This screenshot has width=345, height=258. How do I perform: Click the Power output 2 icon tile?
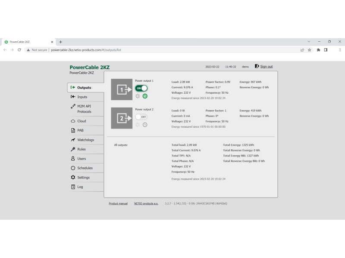[x=122, y=118]
